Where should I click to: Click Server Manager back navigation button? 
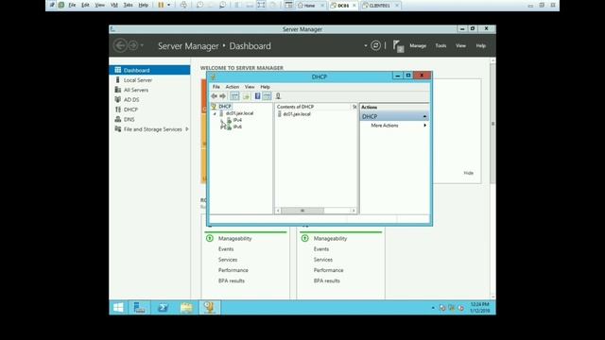coord(120,45)
